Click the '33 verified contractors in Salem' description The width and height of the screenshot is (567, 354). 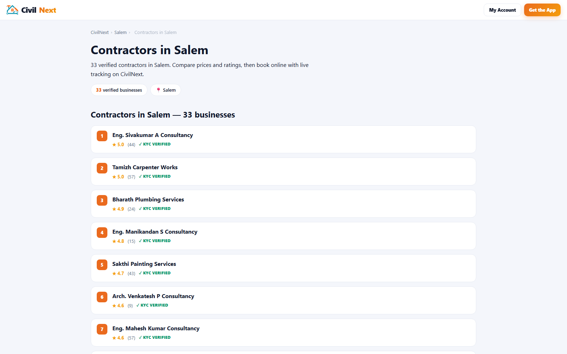pyautogui.click(x=200, y=69)
